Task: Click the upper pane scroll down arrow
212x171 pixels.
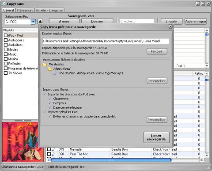Action: pos(207,66)
